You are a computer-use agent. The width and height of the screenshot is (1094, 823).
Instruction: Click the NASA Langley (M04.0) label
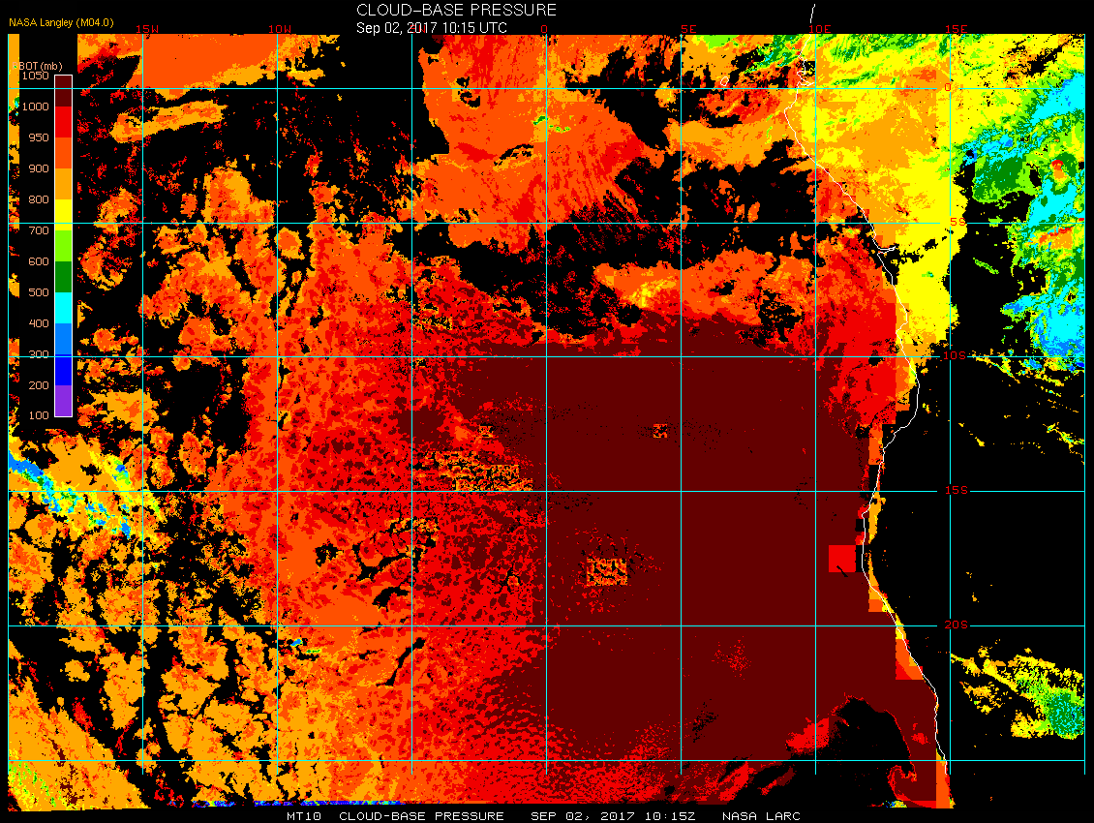click(x=61, y=22)
